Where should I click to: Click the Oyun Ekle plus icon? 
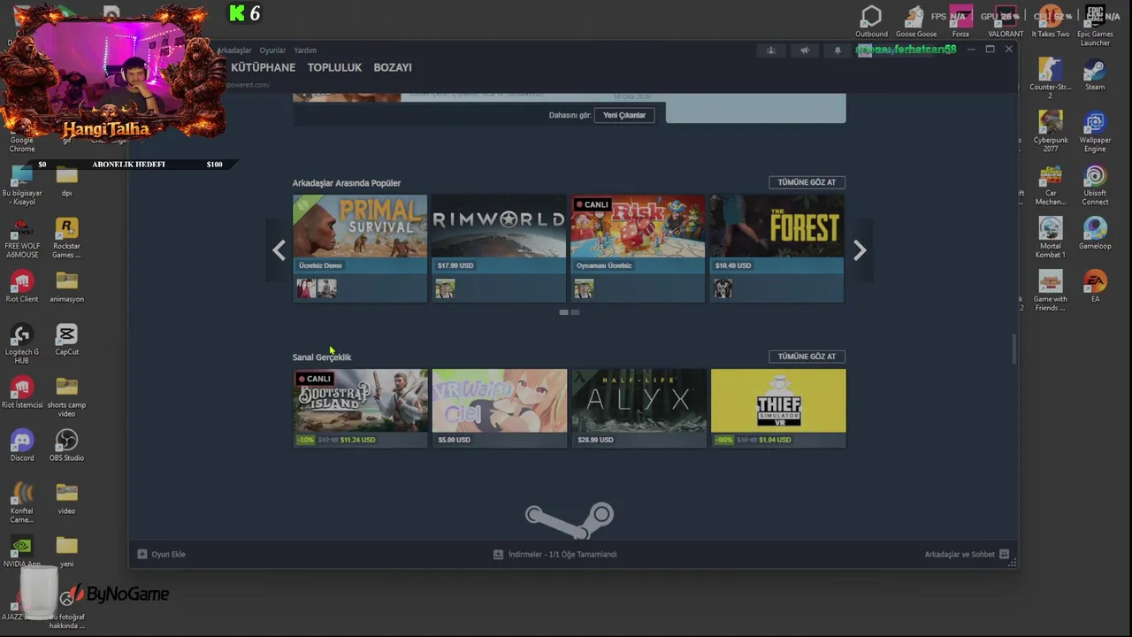tap(142, 554)
